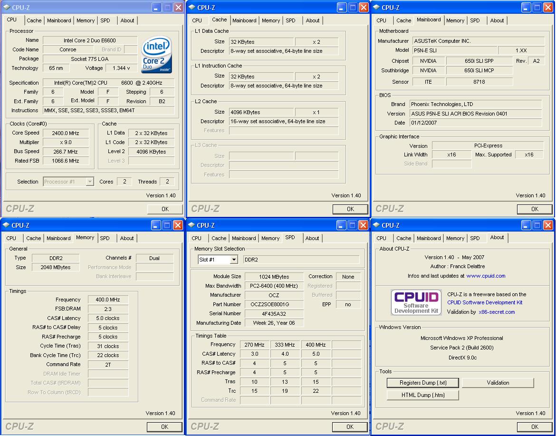Click CPU-Z title icon in Cache tab window

click(192, 8)
